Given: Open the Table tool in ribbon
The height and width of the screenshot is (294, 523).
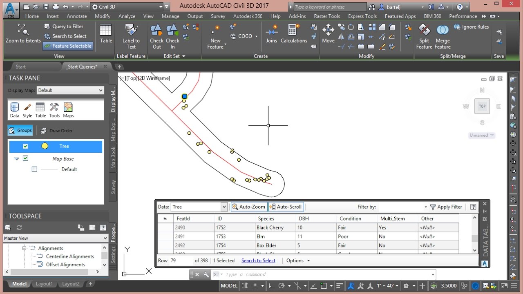Looking at the screenshot, I should click(106, 34).
